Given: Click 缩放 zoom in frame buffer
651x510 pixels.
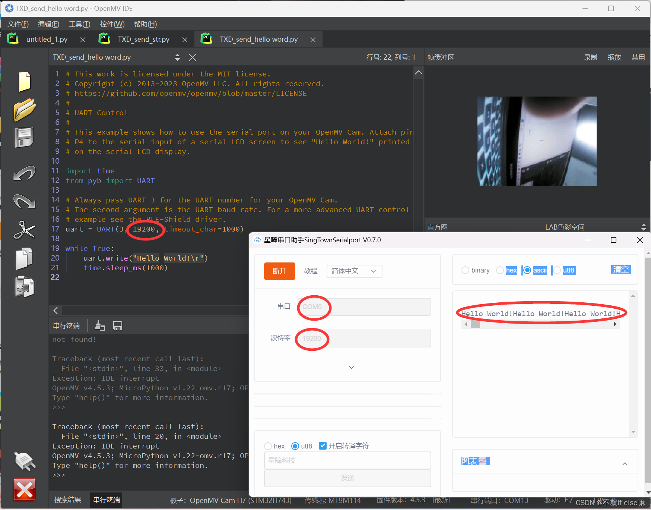Looking at the screenshot, I should click(614, 57).
